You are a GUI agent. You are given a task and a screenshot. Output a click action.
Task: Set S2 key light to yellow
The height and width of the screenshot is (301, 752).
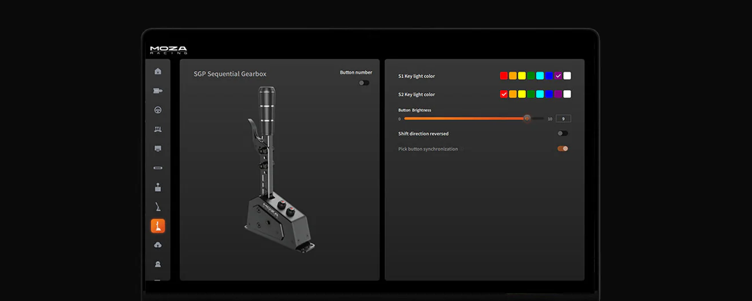(522, 94)
